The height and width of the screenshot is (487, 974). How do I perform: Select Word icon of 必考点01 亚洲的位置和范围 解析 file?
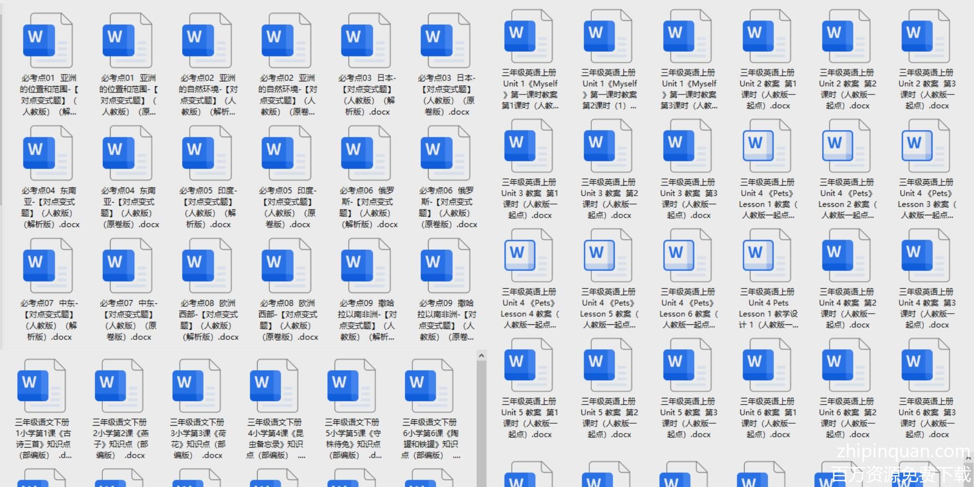pos(48,40)
